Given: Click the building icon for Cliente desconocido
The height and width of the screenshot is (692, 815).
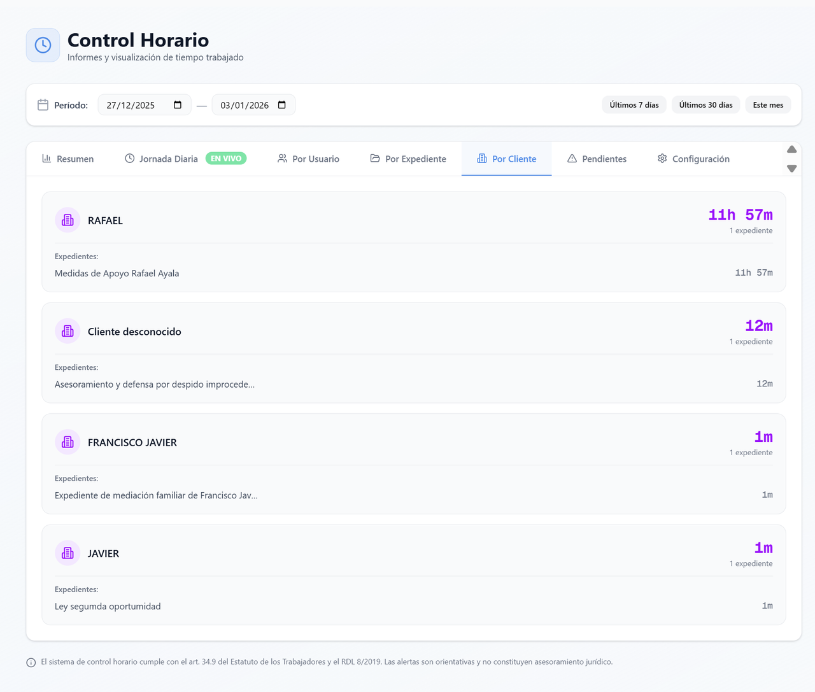Looking at the screenshot, I should pos(67,330).
